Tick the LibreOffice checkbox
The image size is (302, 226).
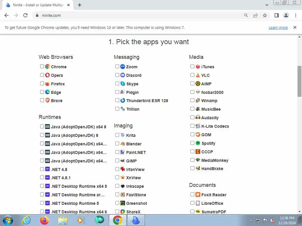tap(192, 203)
